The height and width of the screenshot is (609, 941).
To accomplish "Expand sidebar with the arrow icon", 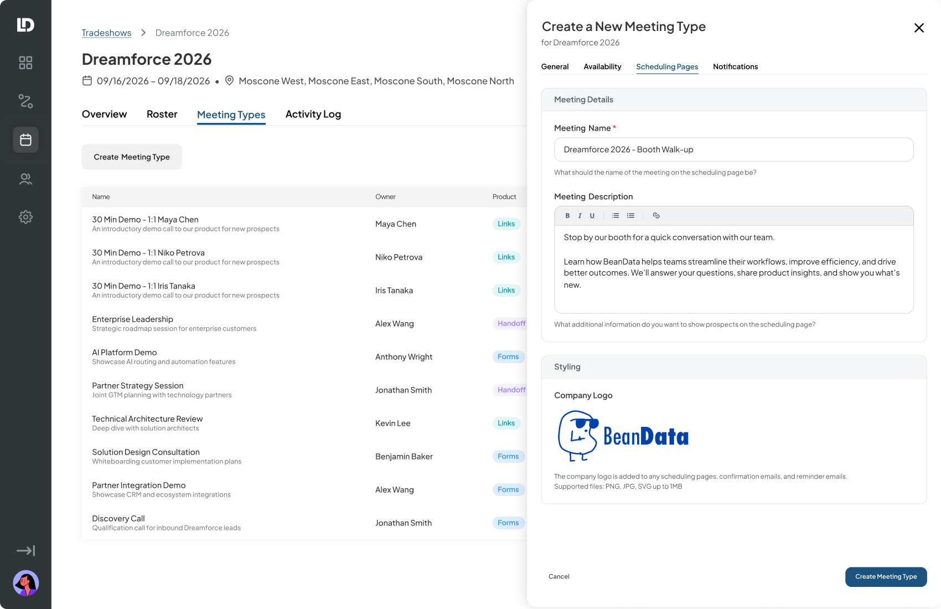I will (x=25, y=550).
